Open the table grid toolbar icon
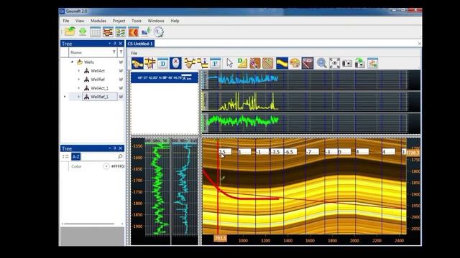This screenshot has height=258, width=460. (96, 32)
